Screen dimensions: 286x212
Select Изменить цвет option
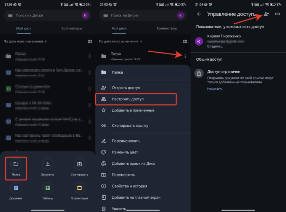click(143, 152)
